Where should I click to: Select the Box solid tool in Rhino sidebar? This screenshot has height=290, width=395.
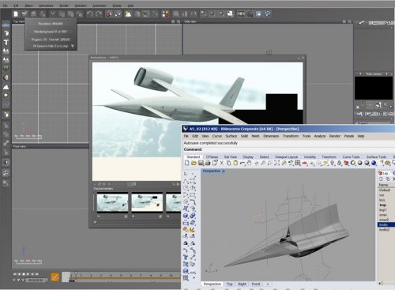pyautogui.click(x=186, y=216)
